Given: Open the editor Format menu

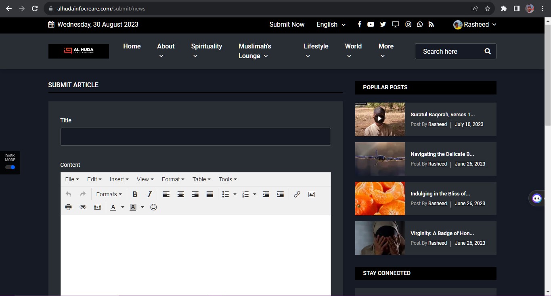Looking at the screenshot, I should pos(173,179).
